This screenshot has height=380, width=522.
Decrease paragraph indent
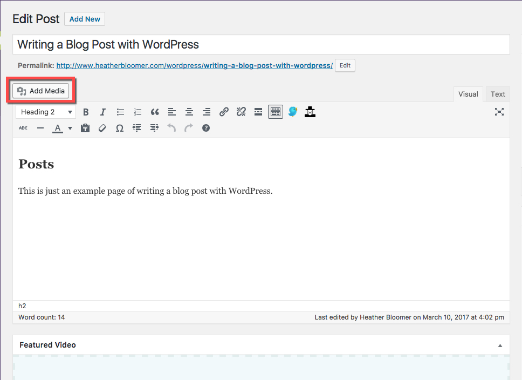tap(137, 128)
